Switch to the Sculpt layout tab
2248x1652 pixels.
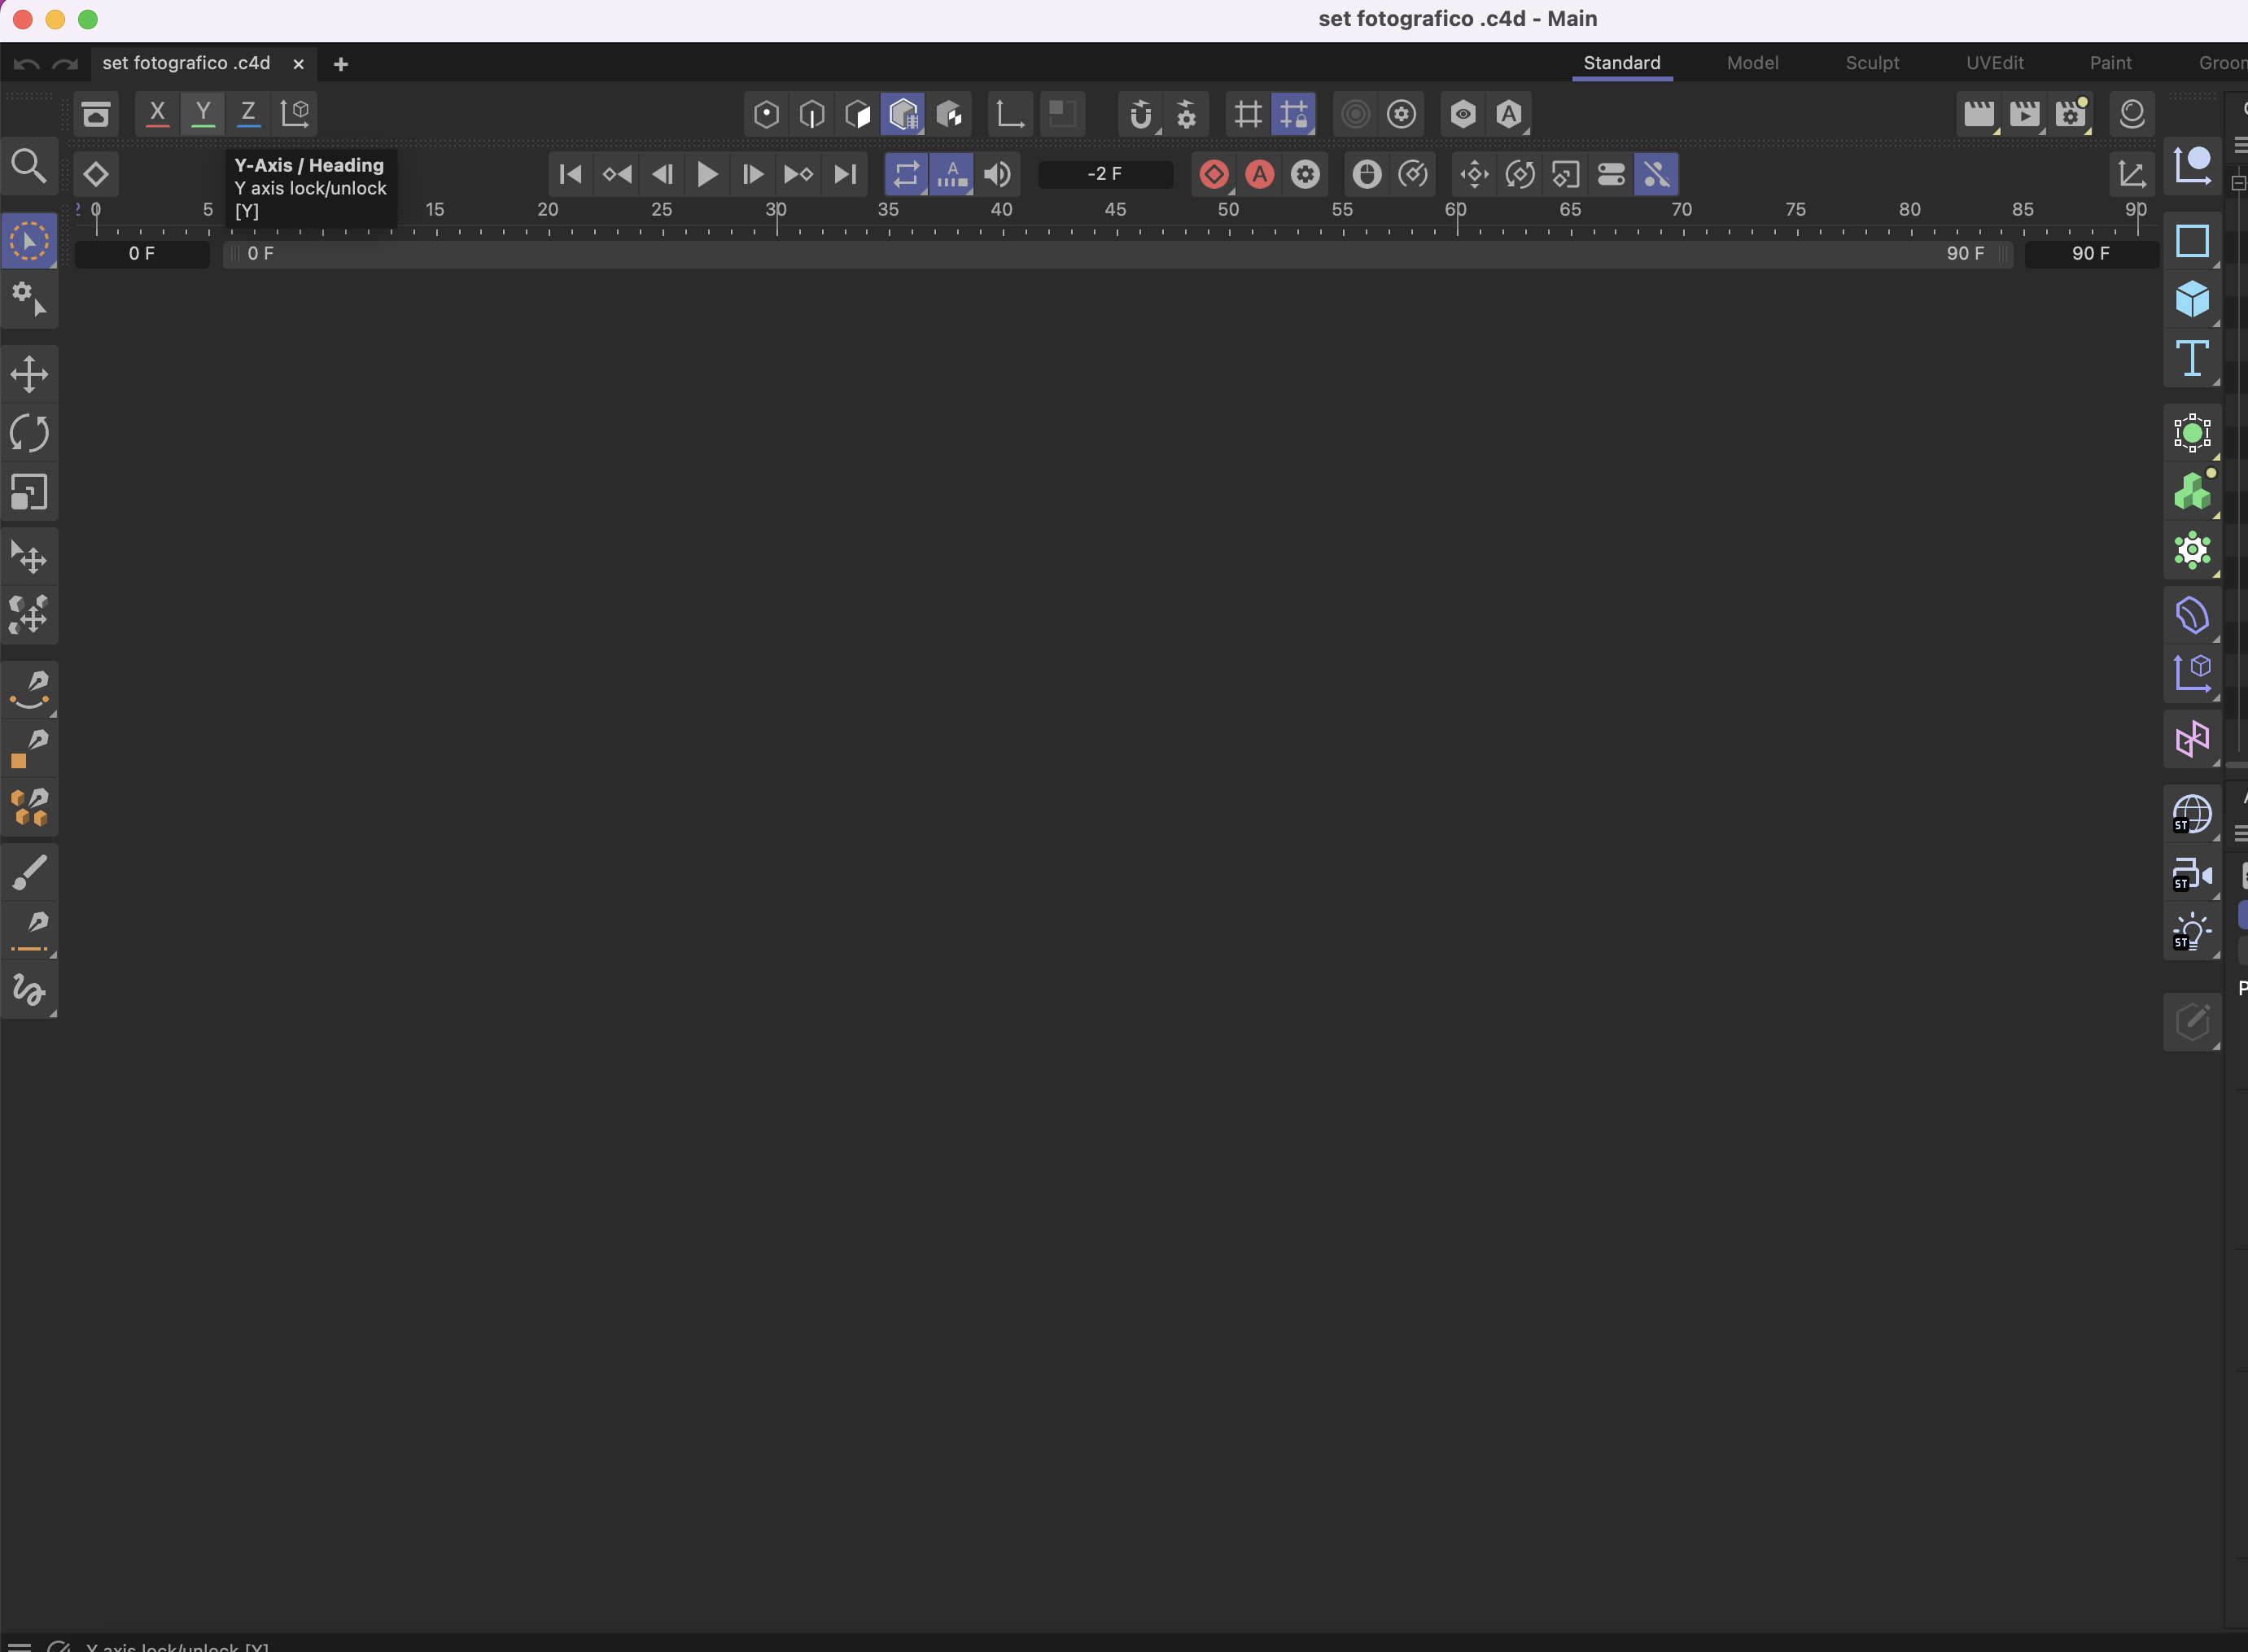pos(1871,63)
